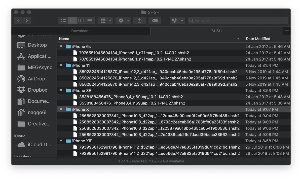The width and height of the screenshot is (302, 179).
Task: Select file ending f223879a618bb465ce0541900536.shsh2
Action: pos(159,128)
